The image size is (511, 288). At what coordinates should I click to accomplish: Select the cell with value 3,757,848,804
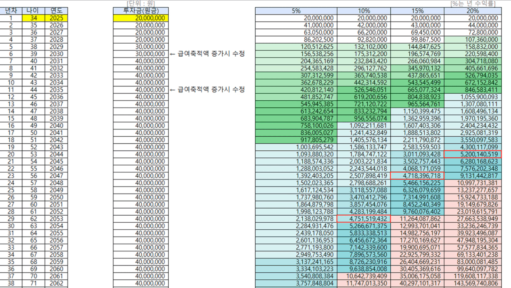click(x=296, y=283)
